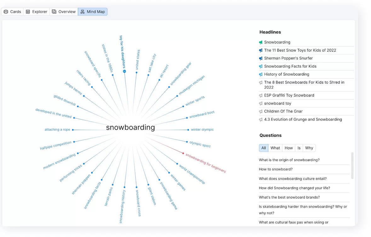Click megaphone icon next to 4.3 Evolution of Grunge
The height and width of the screenshot is (237, 371).
(x=261, y=119)
